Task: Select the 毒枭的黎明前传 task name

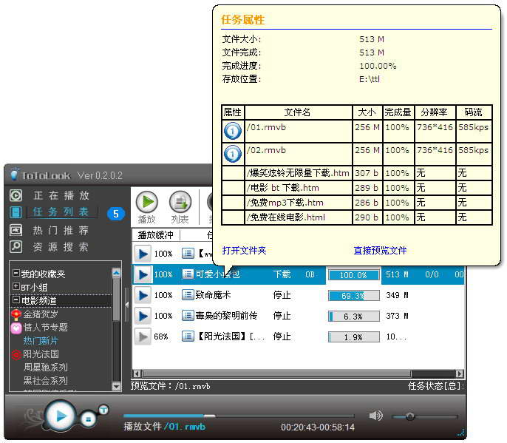Action: point(226,316)
